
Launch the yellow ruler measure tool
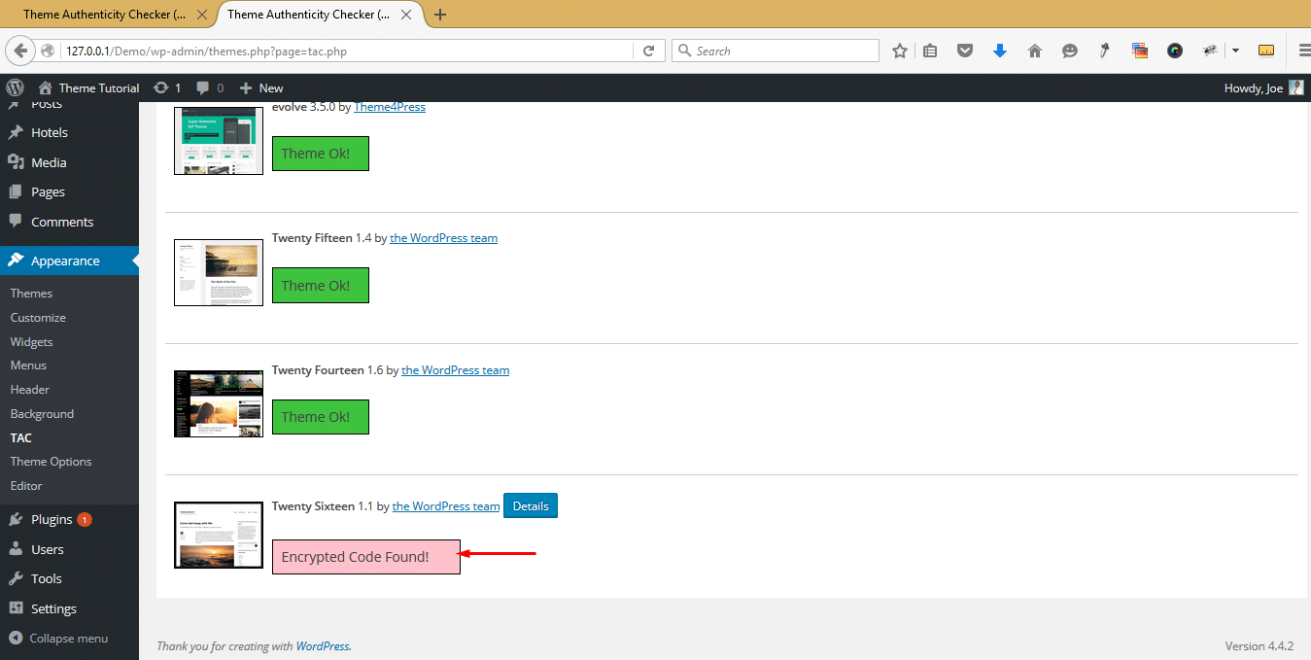coord(1266,51)
